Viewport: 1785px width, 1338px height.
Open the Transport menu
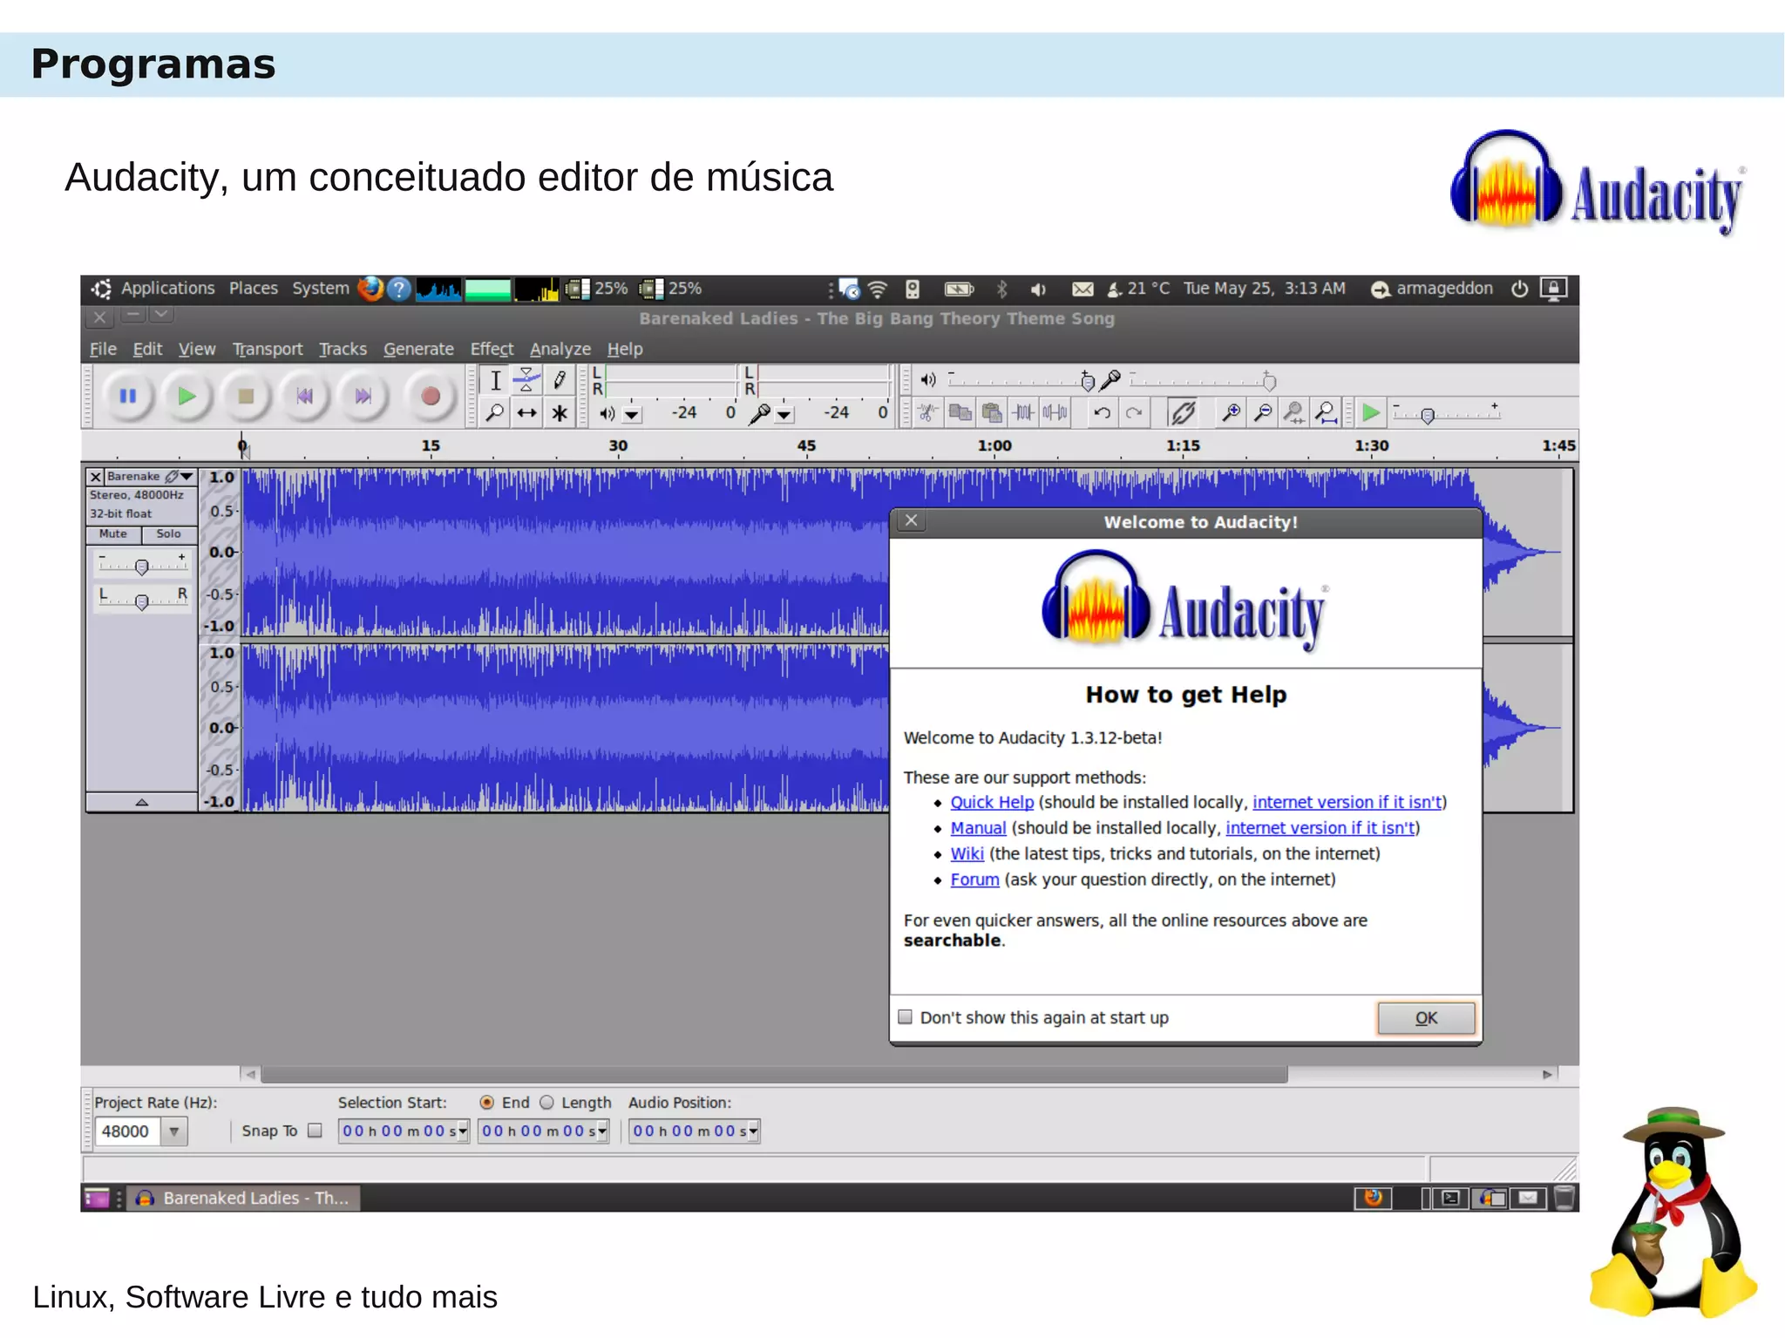point(268,349)
